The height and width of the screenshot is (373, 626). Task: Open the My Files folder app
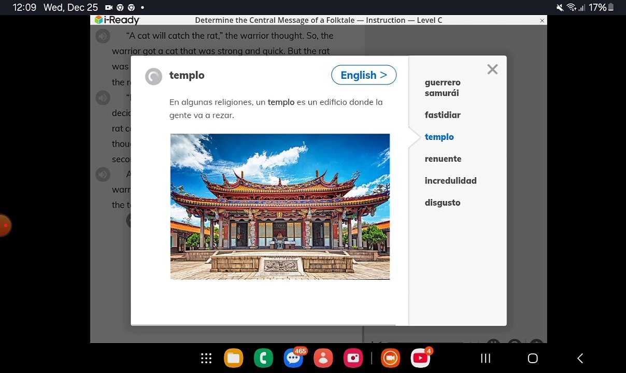[234, 358]
